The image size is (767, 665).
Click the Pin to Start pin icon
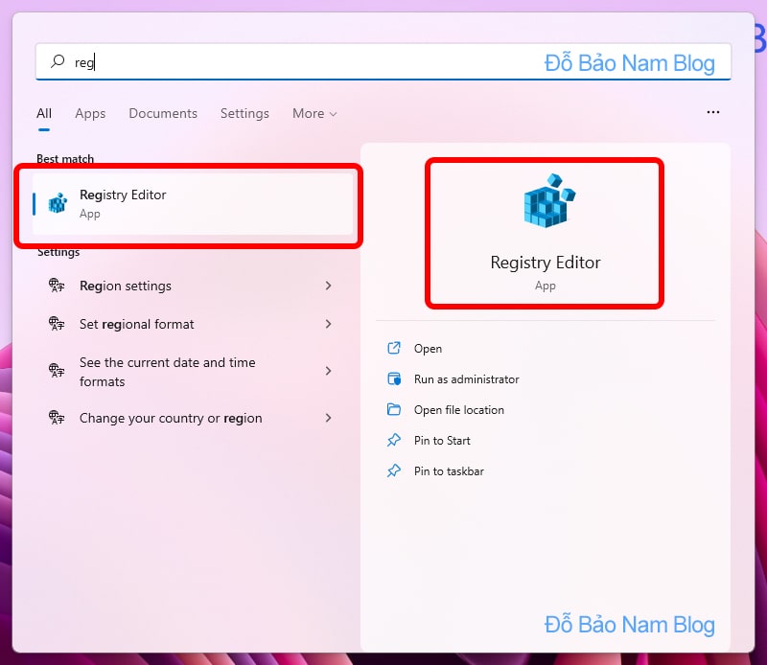click(x=394, y=440)
